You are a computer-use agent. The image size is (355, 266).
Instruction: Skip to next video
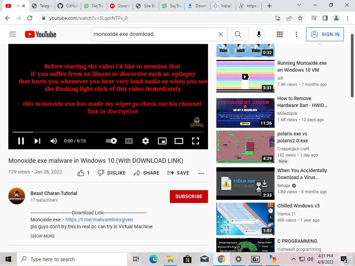click(37, 141)
